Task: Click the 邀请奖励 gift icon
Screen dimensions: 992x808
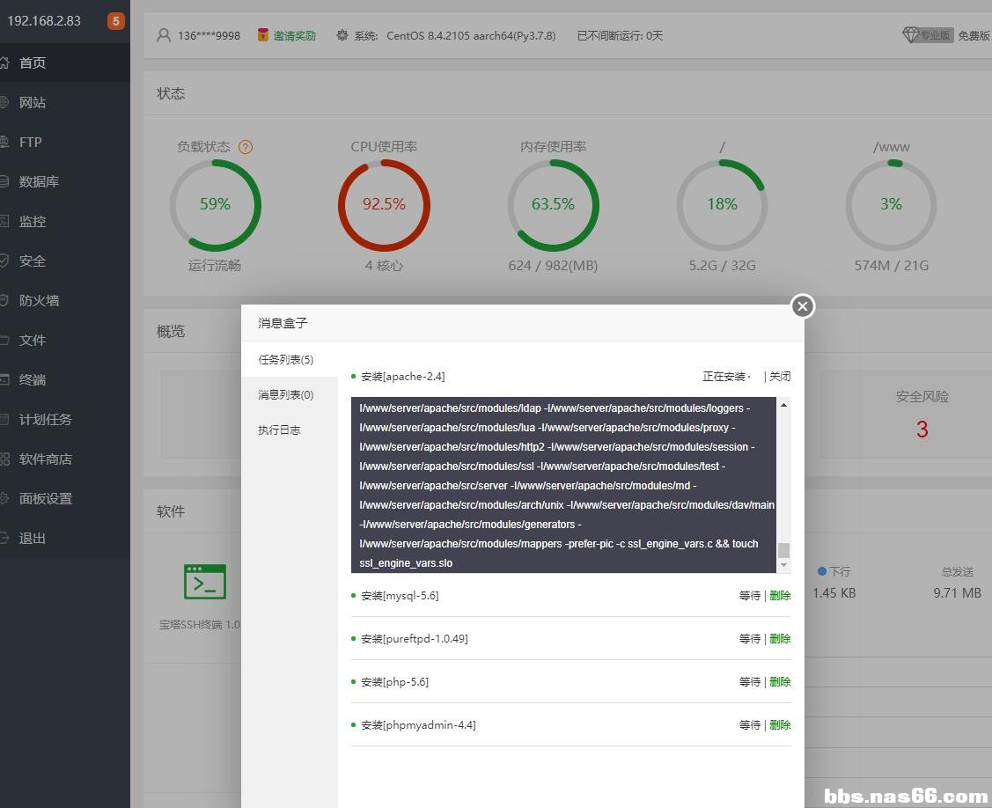Action: point(262,35)
